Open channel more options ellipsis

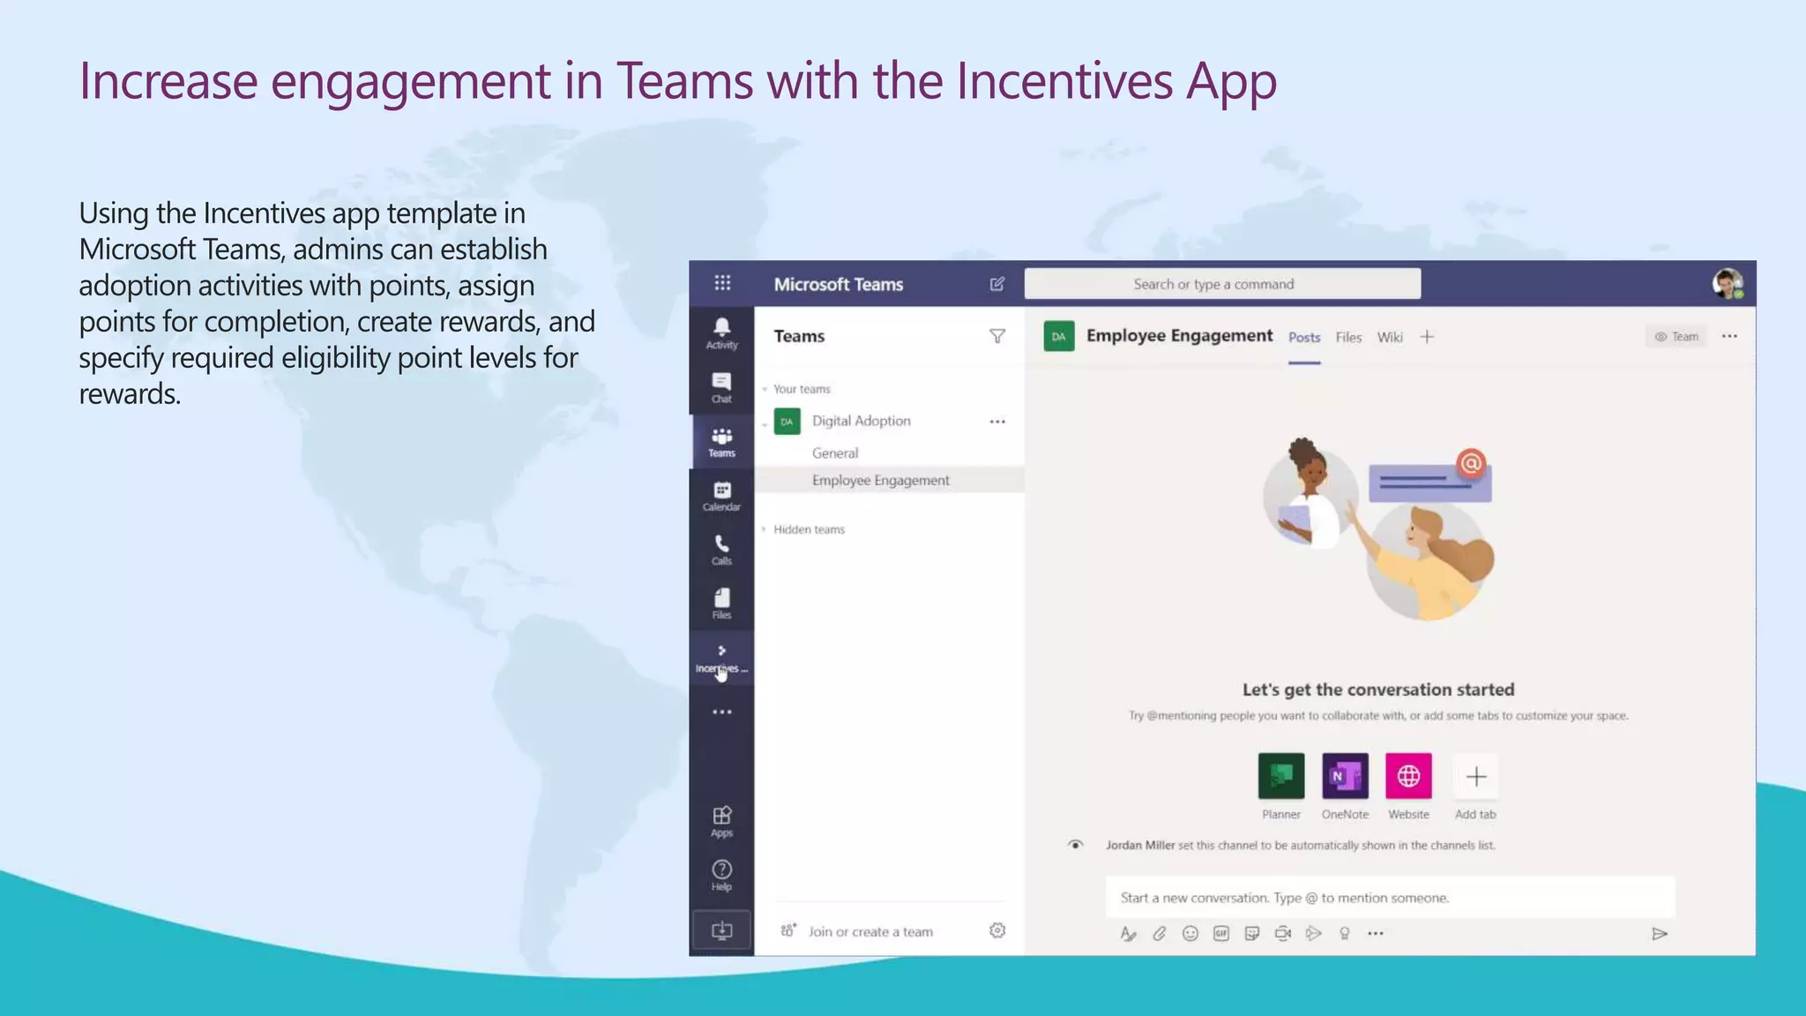pyautogui.click(x=1729, y=336)
